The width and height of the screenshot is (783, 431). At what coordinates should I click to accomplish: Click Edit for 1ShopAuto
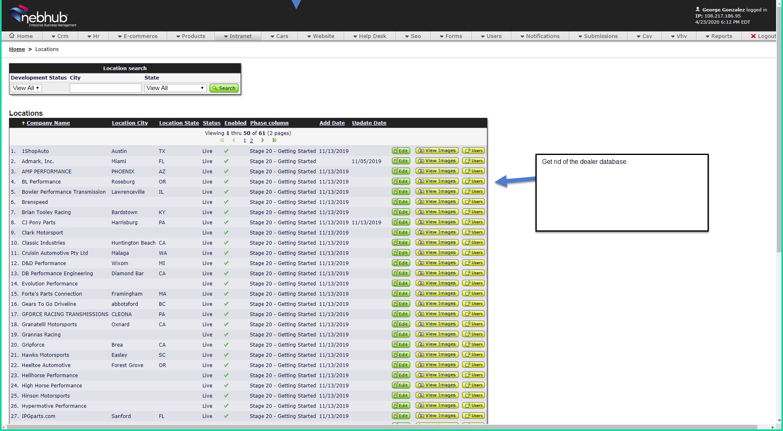[401, 151]
